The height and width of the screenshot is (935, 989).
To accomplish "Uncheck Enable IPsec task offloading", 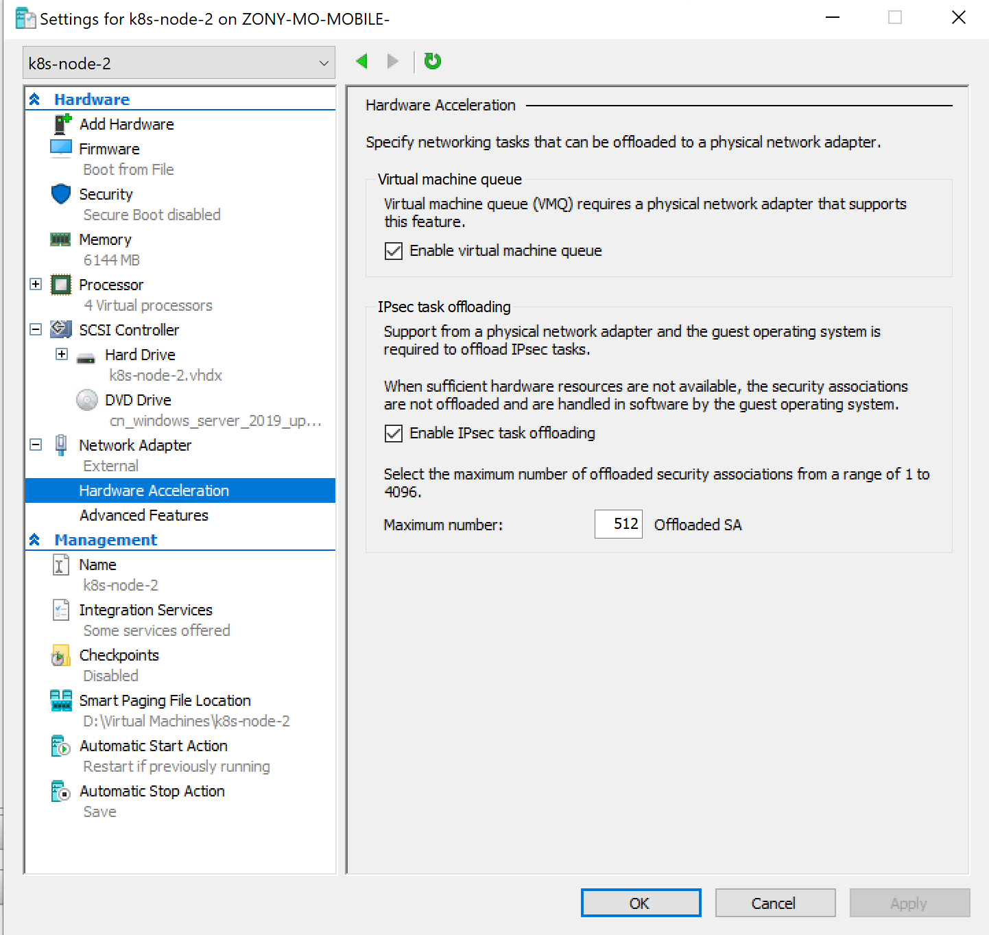I will pyautogui.click(x=393, y=433).
